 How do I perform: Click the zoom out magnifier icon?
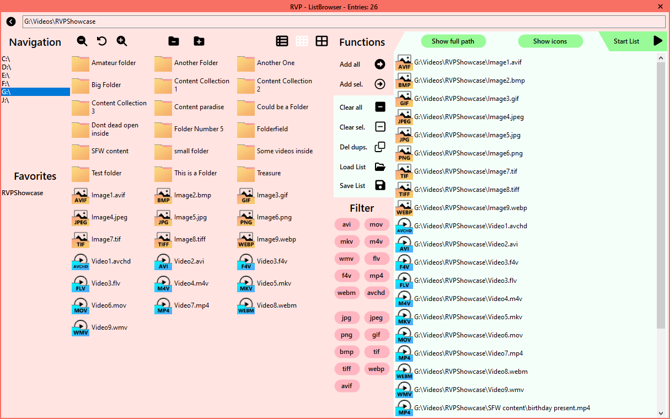click(x=82, y=41)
